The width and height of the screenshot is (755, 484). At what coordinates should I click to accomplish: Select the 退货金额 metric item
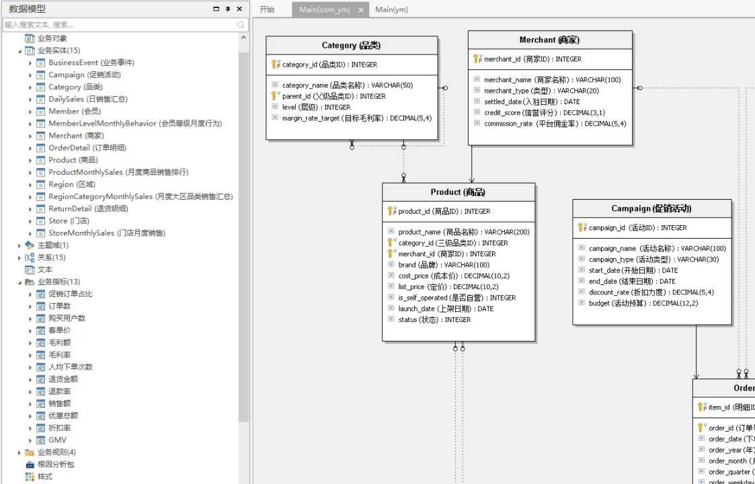pos(63,379)
